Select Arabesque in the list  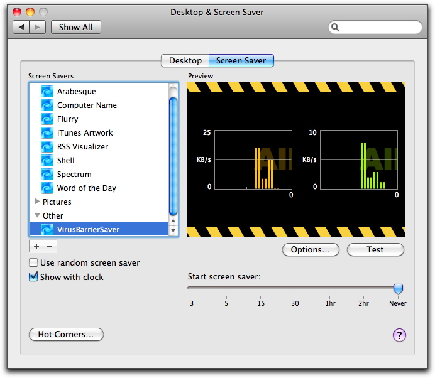click(77, 92)
